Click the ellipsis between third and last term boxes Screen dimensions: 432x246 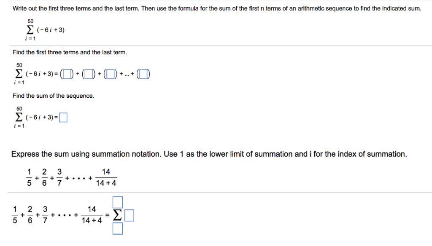[127, 74]
